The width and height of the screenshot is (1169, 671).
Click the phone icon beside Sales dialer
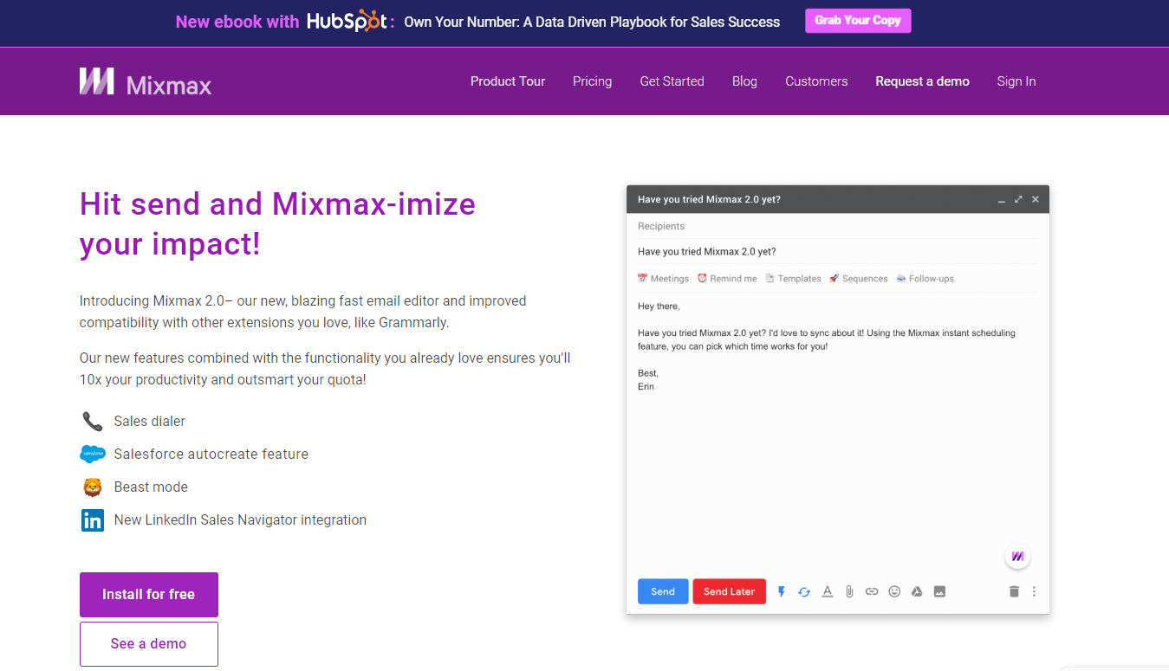93,422
